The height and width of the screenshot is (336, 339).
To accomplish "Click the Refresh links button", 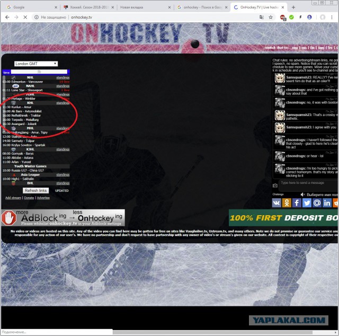I will click(x=35, y=190).
